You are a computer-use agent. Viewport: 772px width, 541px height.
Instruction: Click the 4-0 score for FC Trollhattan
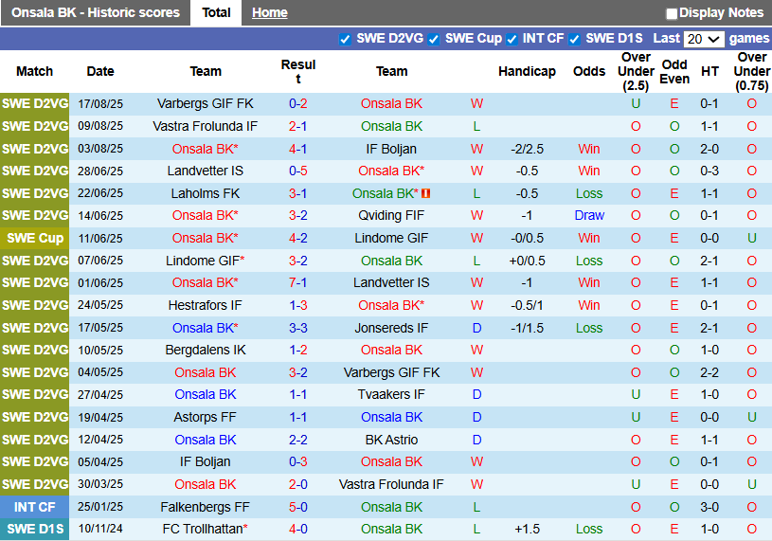[297, 529]
